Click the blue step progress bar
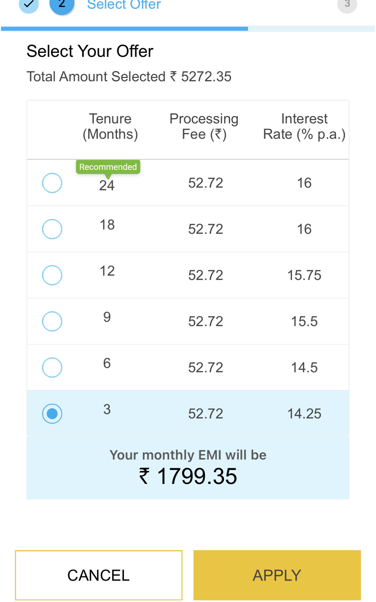 [x=124, y=29]
